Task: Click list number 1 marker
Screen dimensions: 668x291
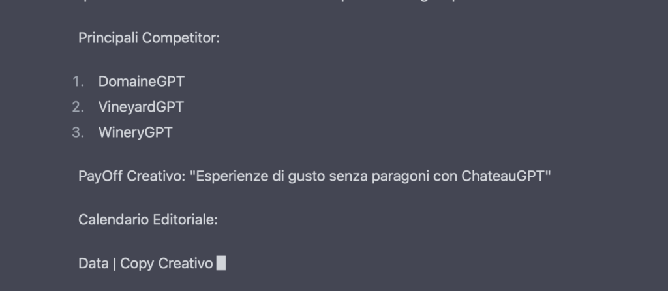Action: (78, 82)
